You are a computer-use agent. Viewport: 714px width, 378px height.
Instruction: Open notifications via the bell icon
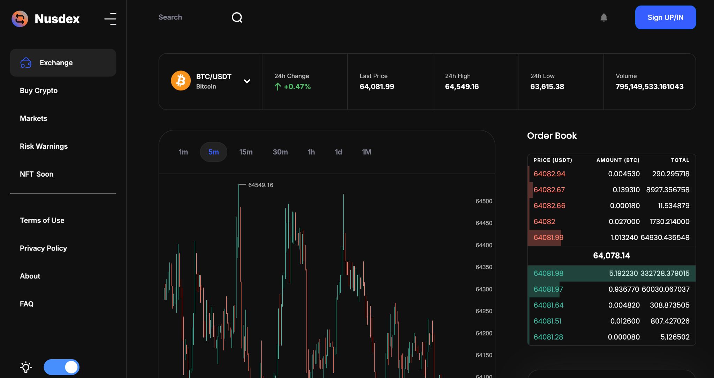pos(604,17)
